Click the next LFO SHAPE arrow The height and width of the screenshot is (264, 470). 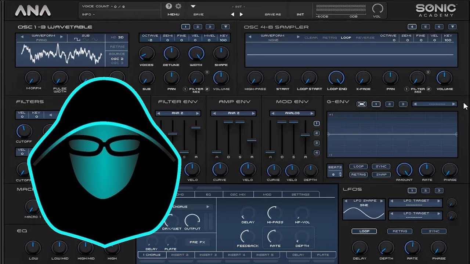coord(382,201)
